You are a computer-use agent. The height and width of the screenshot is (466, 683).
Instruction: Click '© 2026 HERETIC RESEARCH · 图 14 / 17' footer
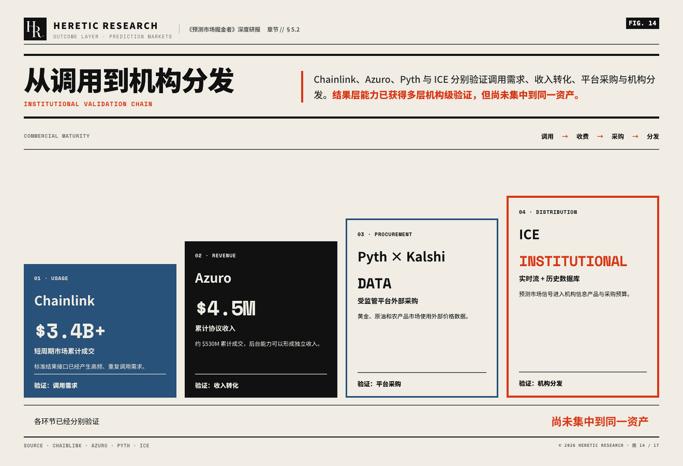pos(609,446)
